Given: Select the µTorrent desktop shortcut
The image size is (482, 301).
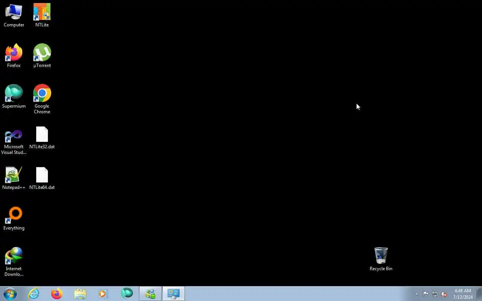Looking at the screenshot, I should pyautogui.click(x=42, y=56).
